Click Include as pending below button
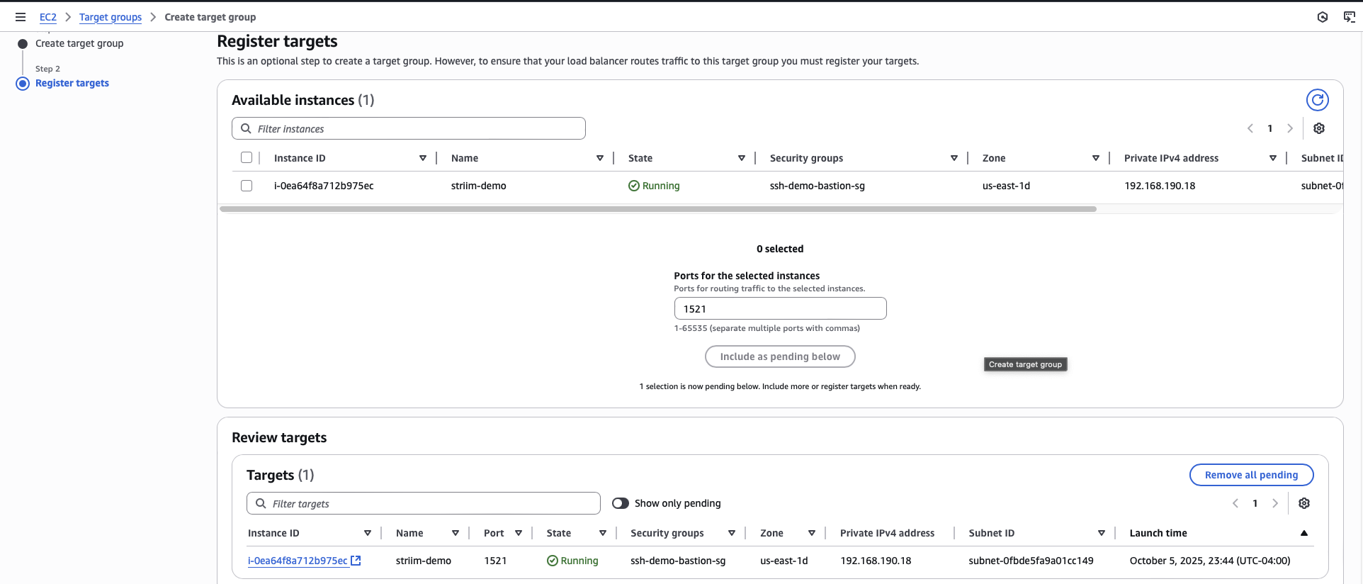Screen dimensions: 1363x584 pos(779,356)
